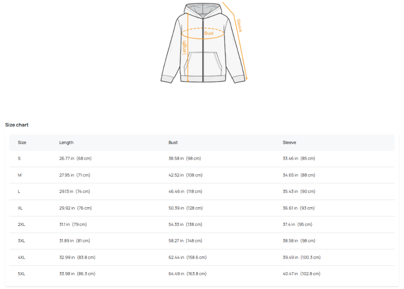Click the hoodie illustration's front pocket
404x289 pixels.
coord(203,63)
